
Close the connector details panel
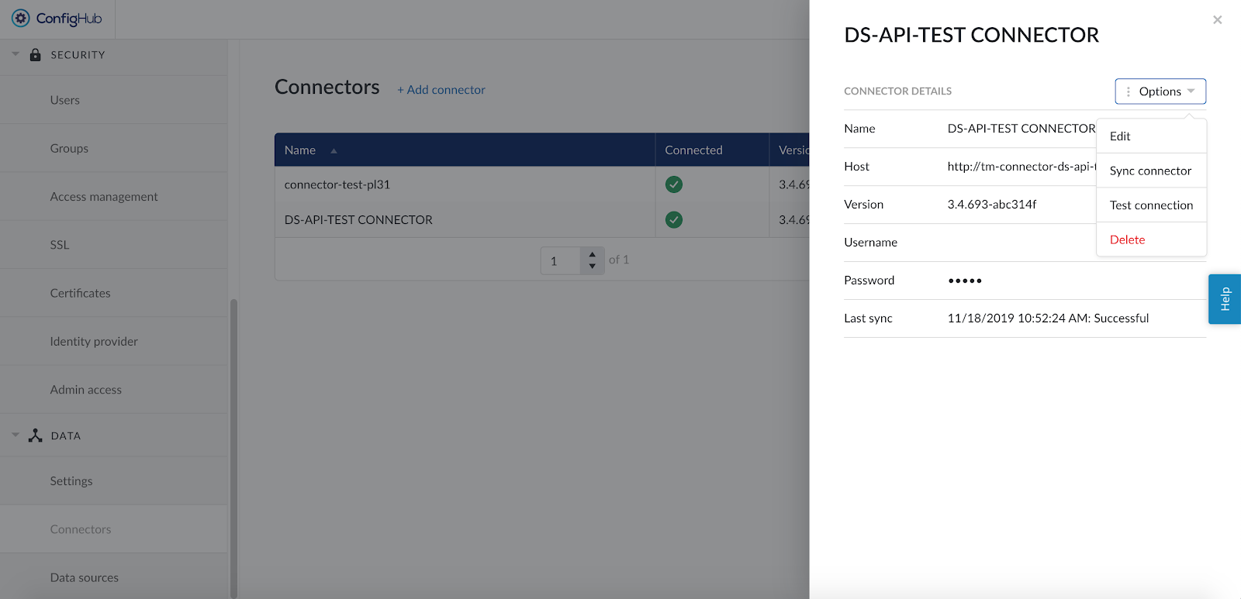1217,20
